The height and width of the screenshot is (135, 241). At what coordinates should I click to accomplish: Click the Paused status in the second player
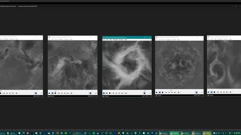point(52,96)
